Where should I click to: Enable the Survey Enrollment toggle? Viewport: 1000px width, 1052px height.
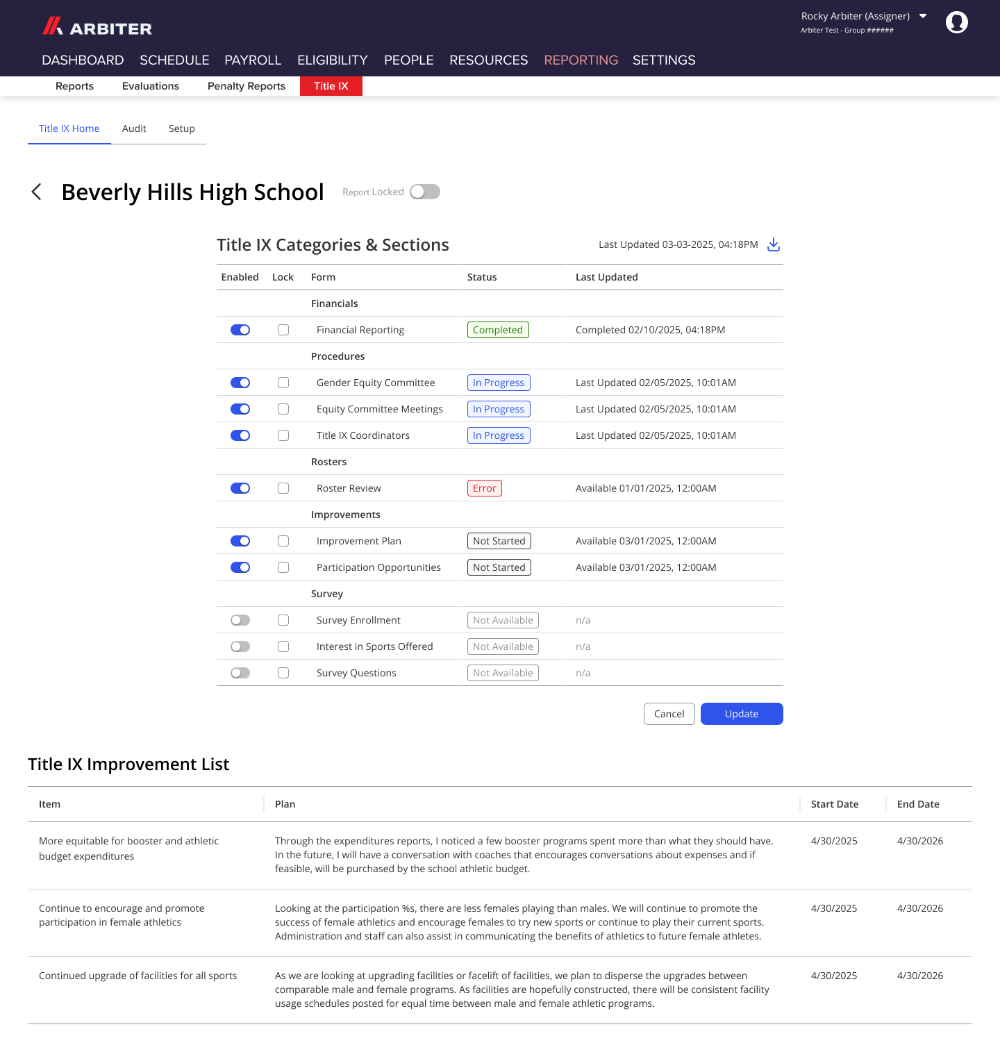pos(240,619)
